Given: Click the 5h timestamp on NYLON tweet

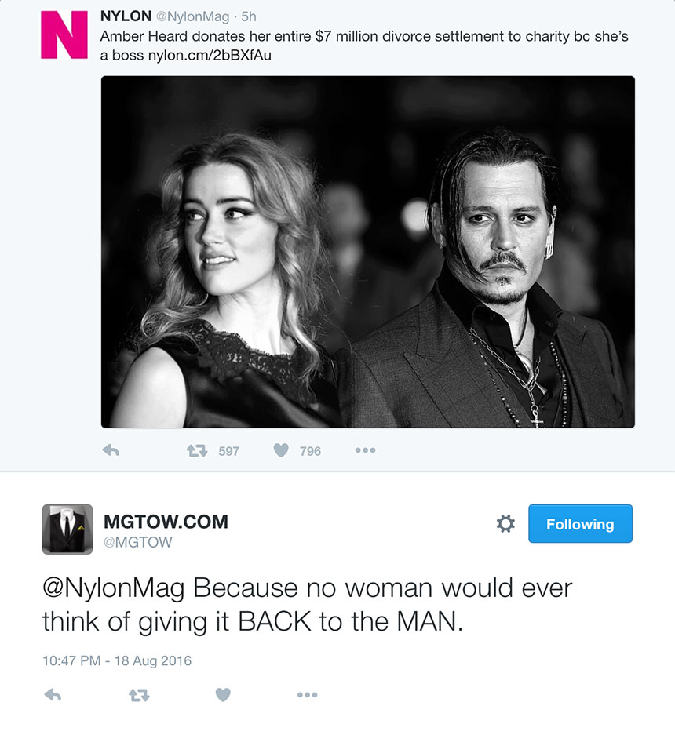Looking at the screenshot, I should tap(248, 16).
